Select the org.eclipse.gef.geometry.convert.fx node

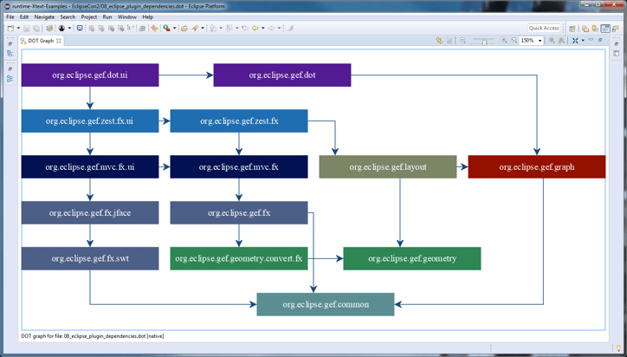coord(239,258)
